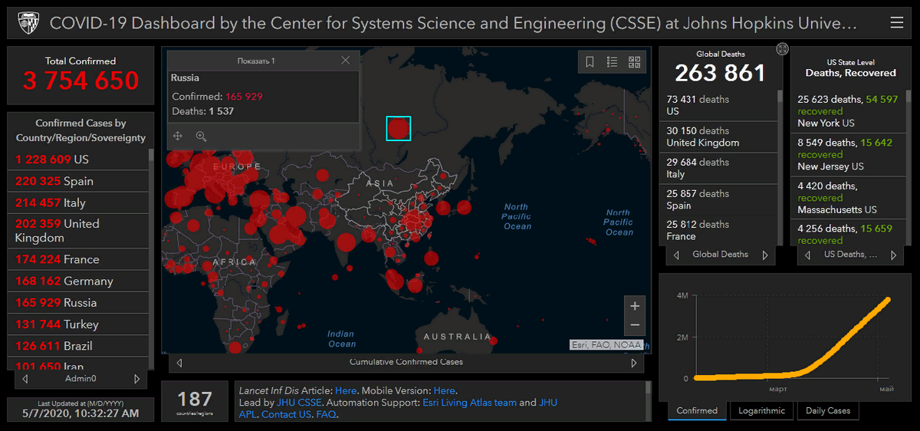Go to next US Deaths panel
The height and width of the screenshot is (431, 920).
(x=895, y=255)
